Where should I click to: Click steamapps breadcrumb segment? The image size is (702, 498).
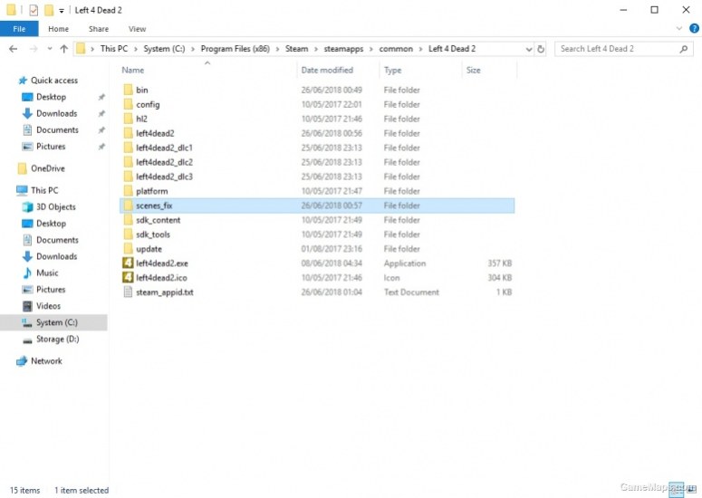[x=343, y=49]
